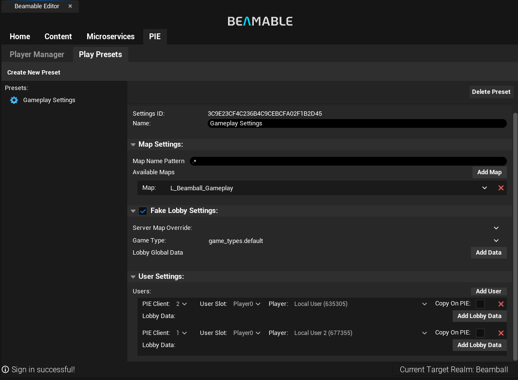The height and width of the screenshot is (380, 518).
Task: Enable Copy On PIE for Local User 2
Action: coord(480,333)
